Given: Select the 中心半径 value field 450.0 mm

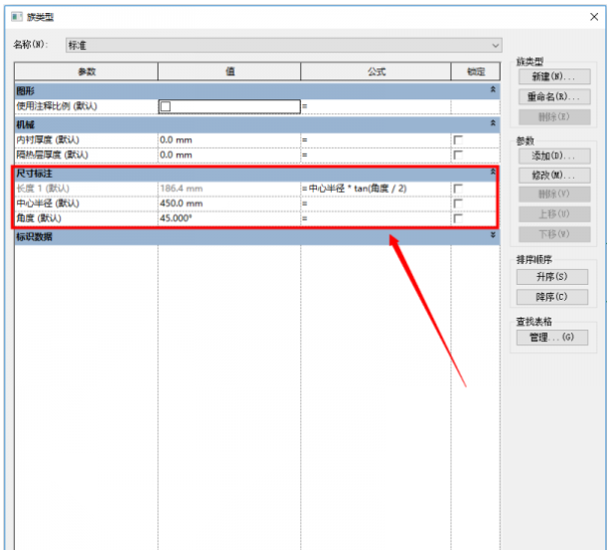Looking at the screenshot, I should 229,204.
